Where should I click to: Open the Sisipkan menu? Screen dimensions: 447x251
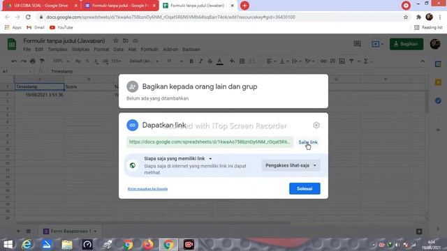click(80, 50)
